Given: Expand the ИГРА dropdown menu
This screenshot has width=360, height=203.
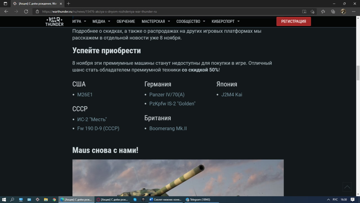Looking at the screenshot, I should pos(79,21).
